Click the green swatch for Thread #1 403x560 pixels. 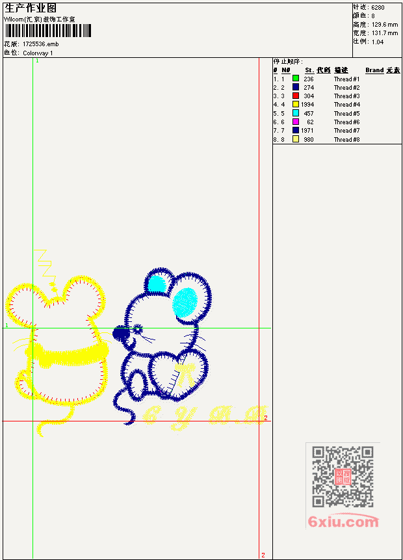tap(296, 78)
